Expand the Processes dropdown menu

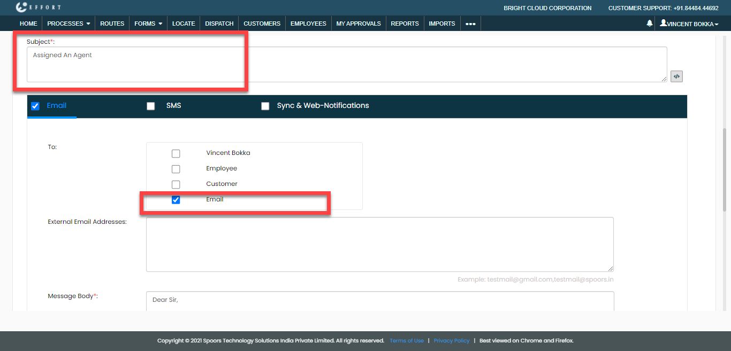(x=68, y=24)
